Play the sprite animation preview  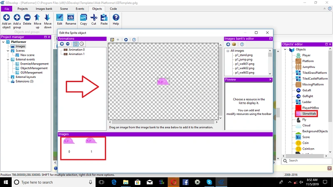click(x=126, y=40)
